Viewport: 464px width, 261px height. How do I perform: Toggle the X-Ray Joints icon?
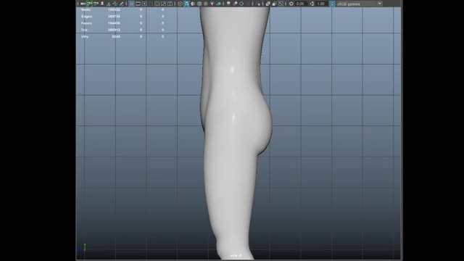[281, 4]
